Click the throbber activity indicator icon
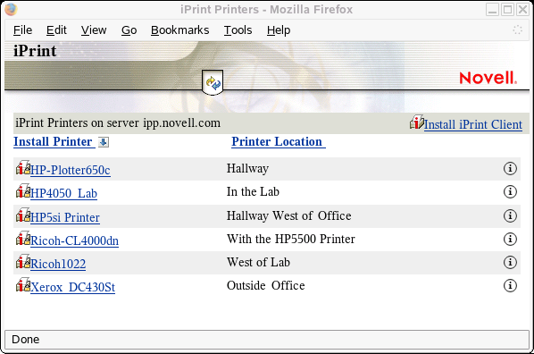534x354 pixels. pyautogui.click(x=517, y=30)
